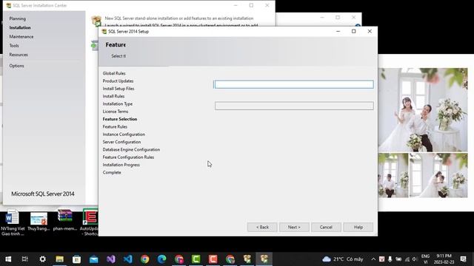Open Chrome next to the VS Code icon

145,259
